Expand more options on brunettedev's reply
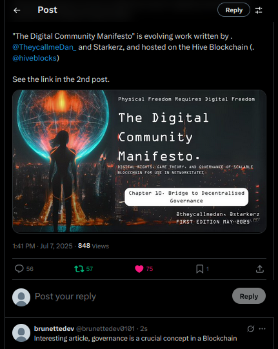Screen dimensions: 278x349 [x=262, y=328]
